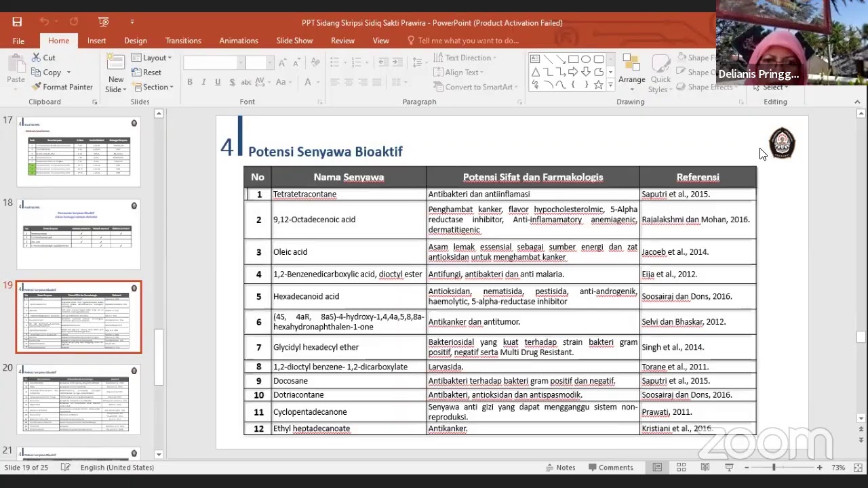Expand the shapes gallery More arrow
Screen dimensions: 868x488
point(611,85)
